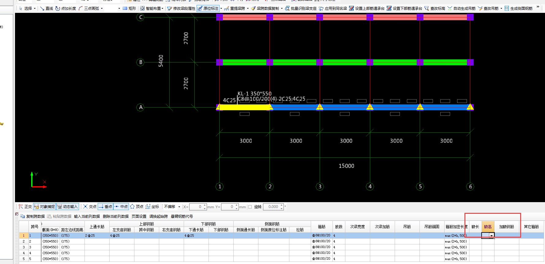
Task: Click axis bubble 4 at the bottom
Action: point(370,187)
